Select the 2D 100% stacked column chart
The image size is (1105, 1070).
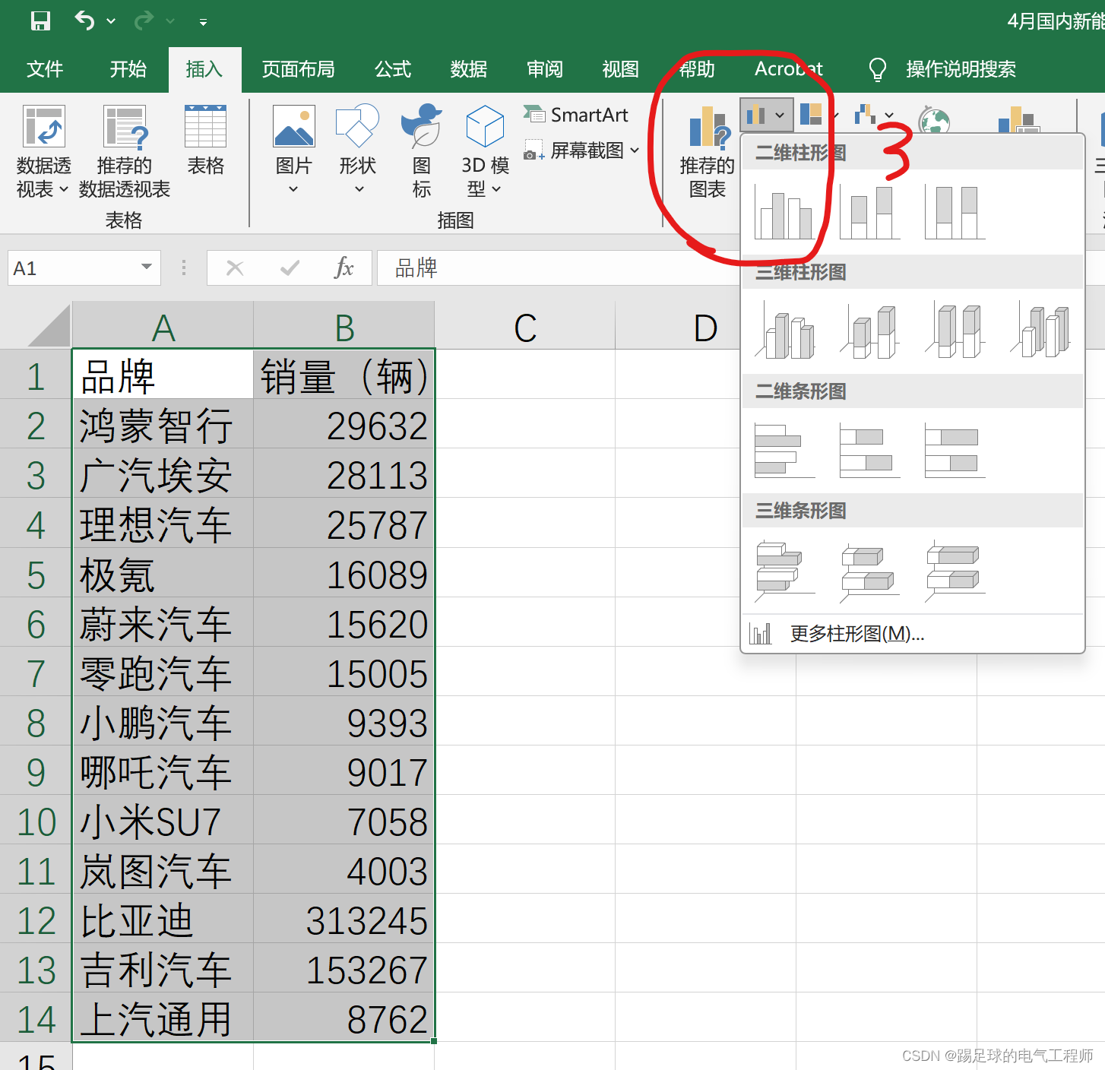(x=955, y=212)
